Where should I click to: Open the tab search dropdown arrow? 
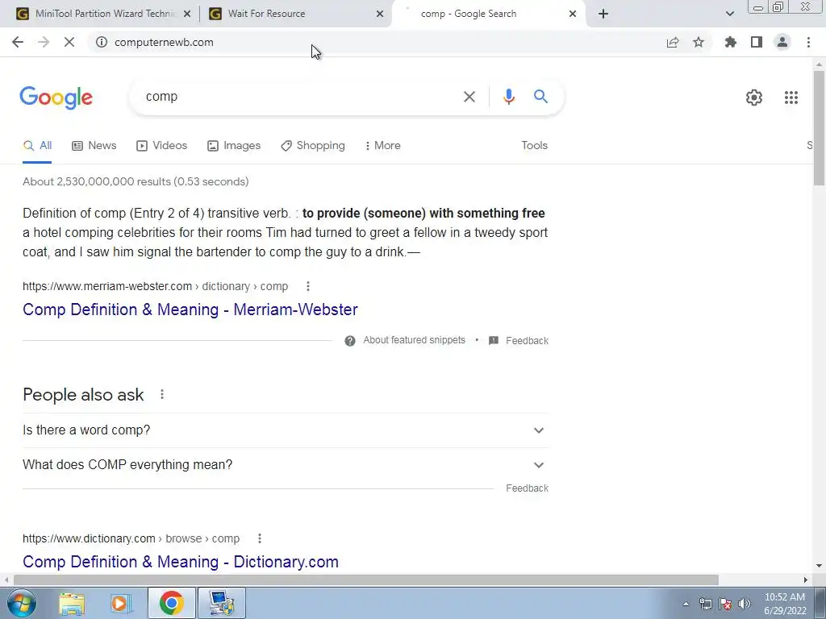(729, 14)
